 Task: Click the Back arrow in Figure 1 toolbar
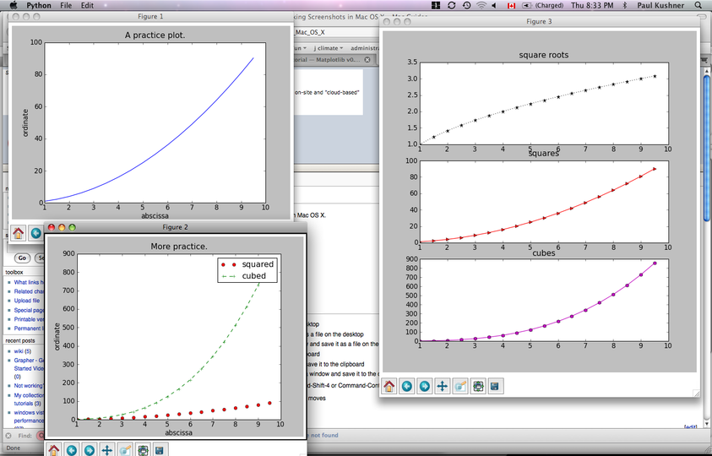(35, 233)
